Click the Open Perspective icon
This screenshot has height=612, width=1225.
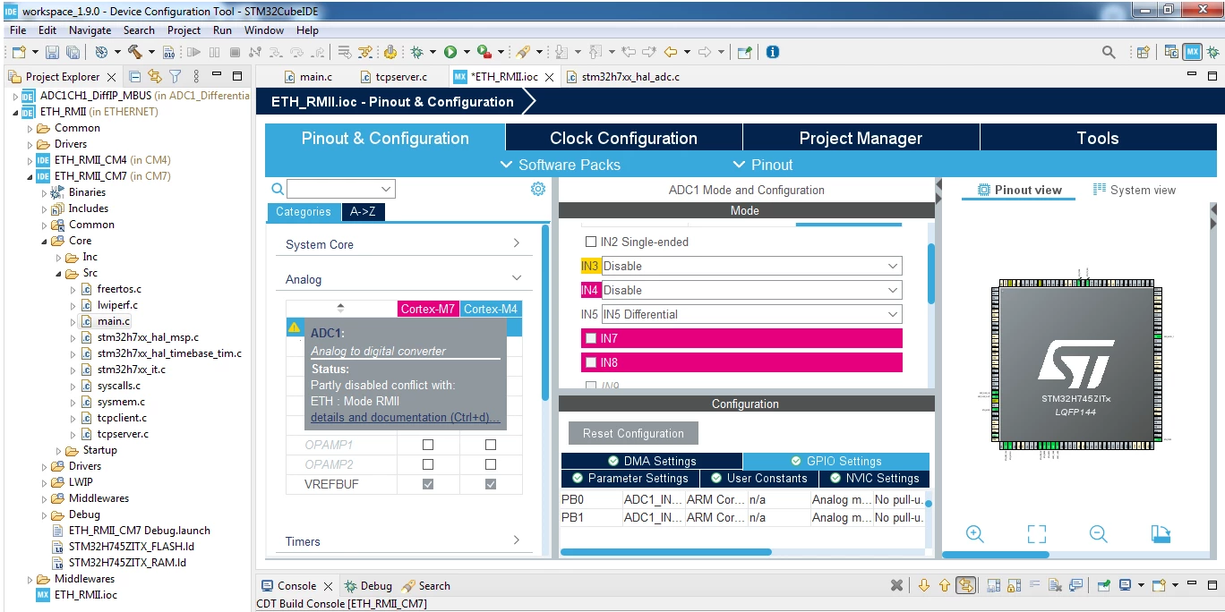click(x=1143, y=52)
